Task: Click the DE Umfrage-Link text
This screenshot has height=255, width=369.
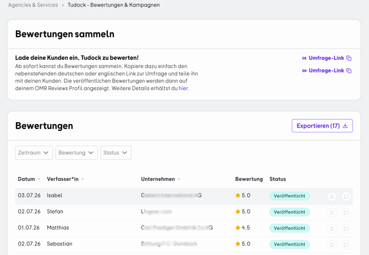Action: [326, 58]
